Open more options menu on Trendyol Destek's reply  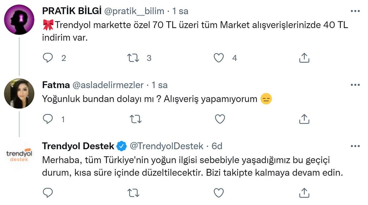click(355, 146)
